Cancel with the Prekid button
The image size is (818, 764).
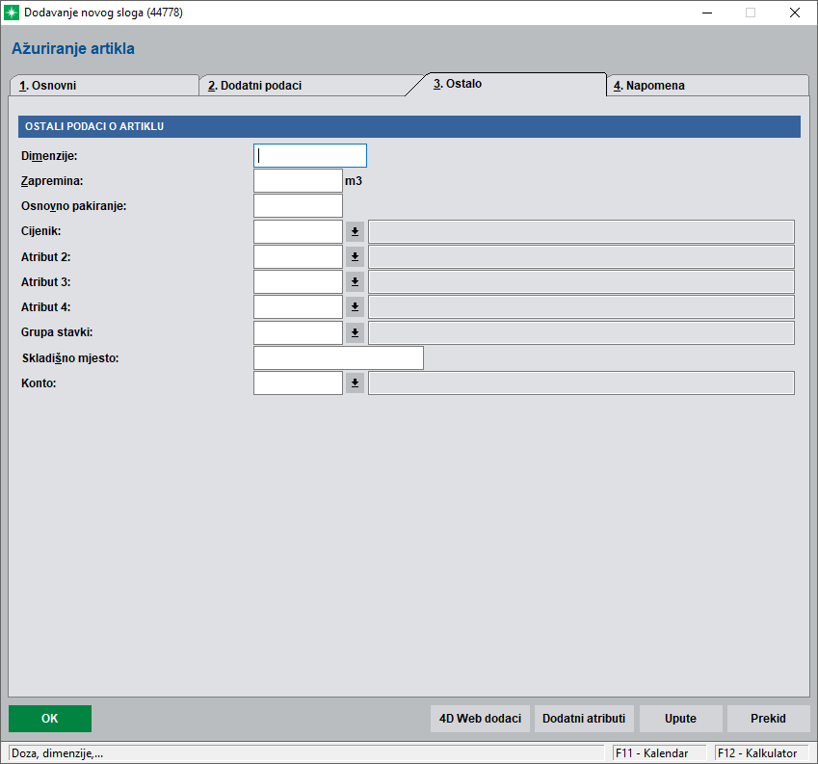(x=769, y=719)
